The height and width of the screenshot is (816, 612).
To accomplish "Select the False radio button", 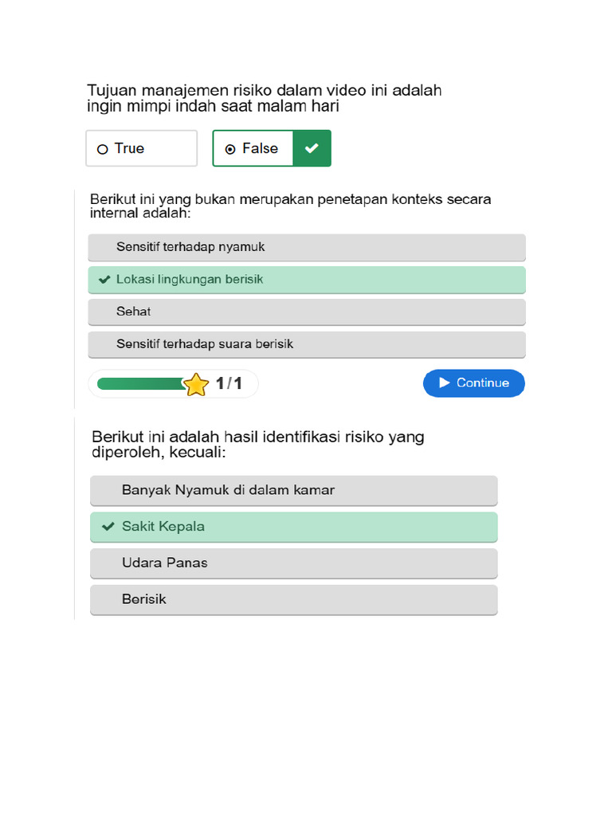I will coord(230,149).
